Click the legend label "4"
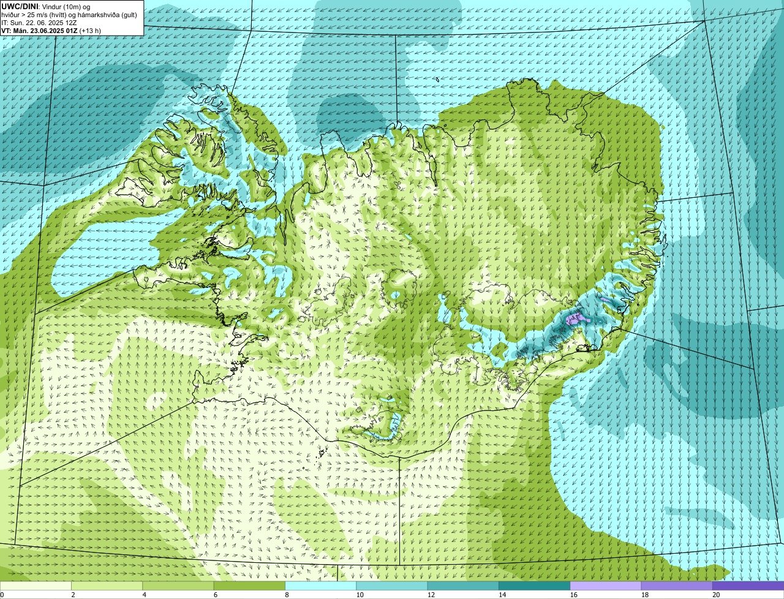 [144, 595]
